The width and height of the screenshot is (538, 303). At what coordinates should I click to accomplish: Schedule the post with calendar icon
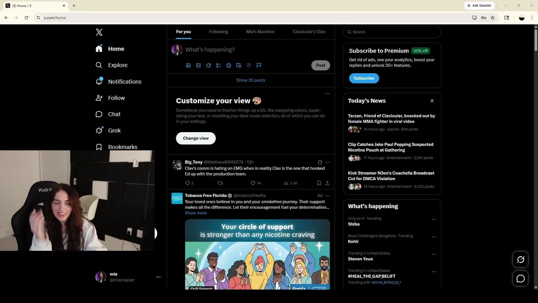click(239, 65)
